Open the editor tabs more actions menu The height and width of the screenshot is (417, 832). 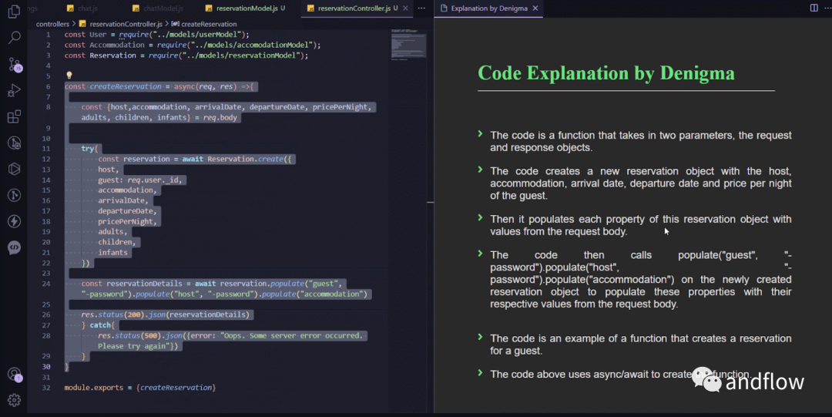[x=421, y=8]
